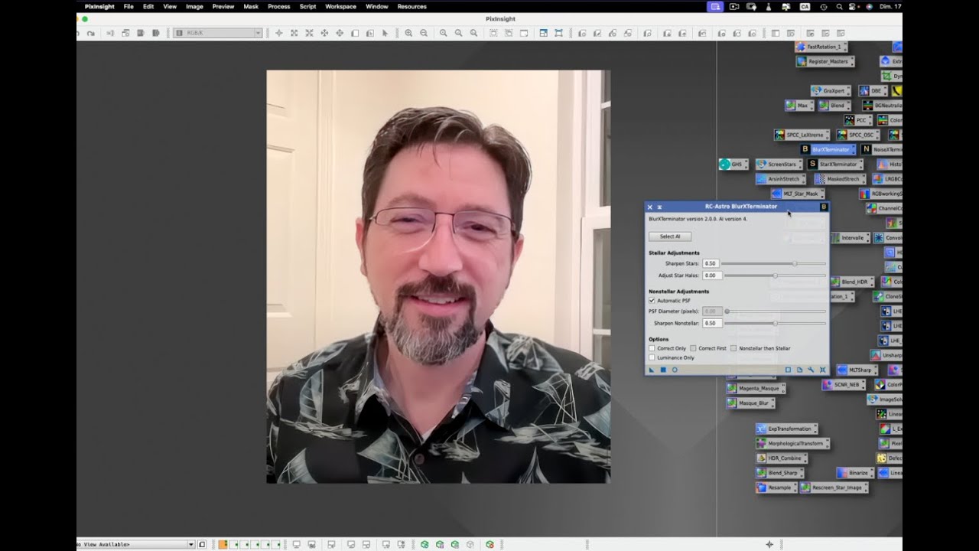Click the Adjust Star Halos value field
This screenshot has width=979, height=551.
(x=711, y=275)
